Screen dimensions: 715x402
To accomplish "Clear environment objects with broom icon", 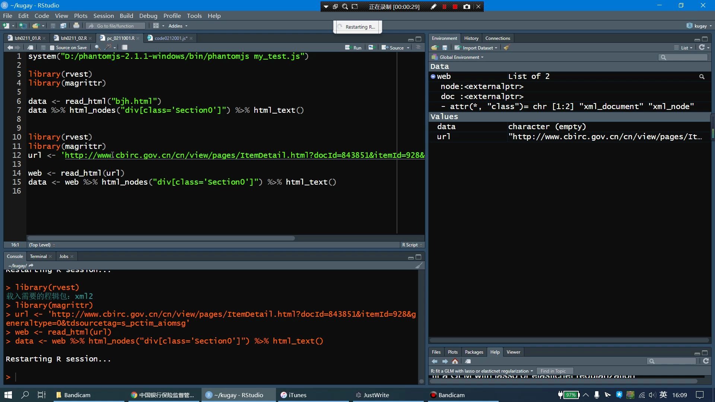I will tap(506, 48).
